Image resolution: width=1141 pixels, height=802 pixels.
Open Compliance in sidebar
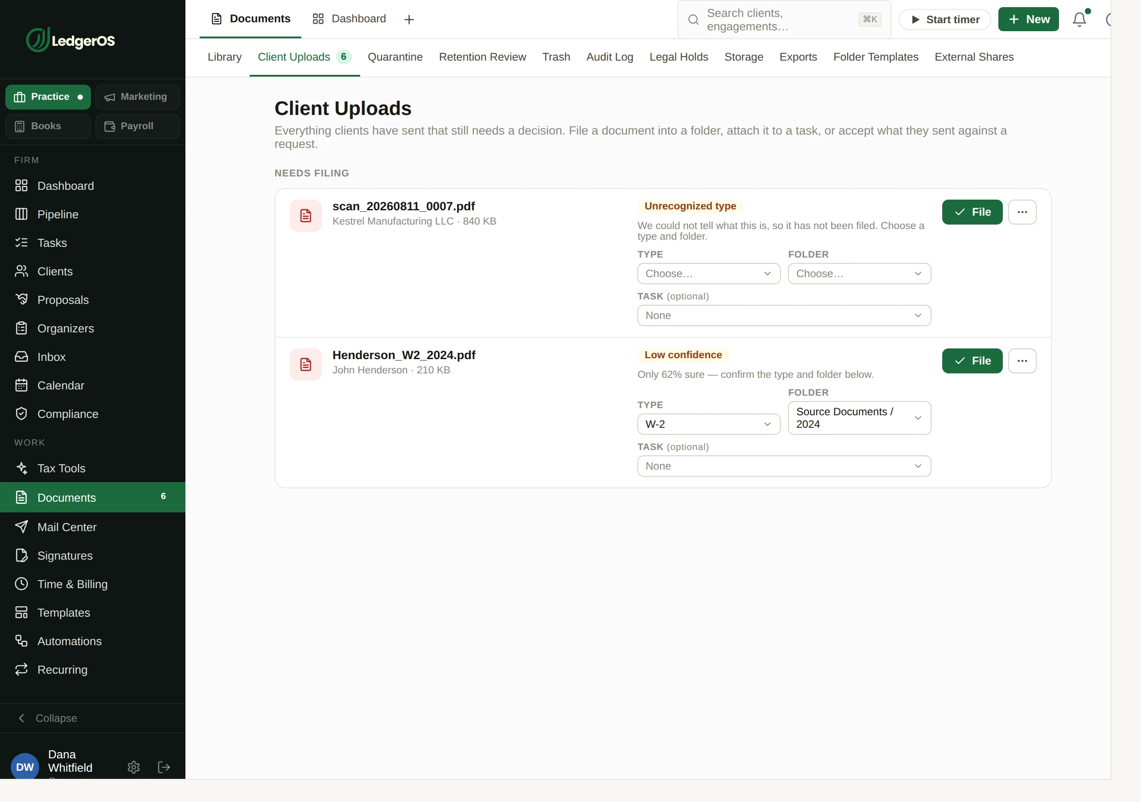pyautogui.click(x=92, y=414)
